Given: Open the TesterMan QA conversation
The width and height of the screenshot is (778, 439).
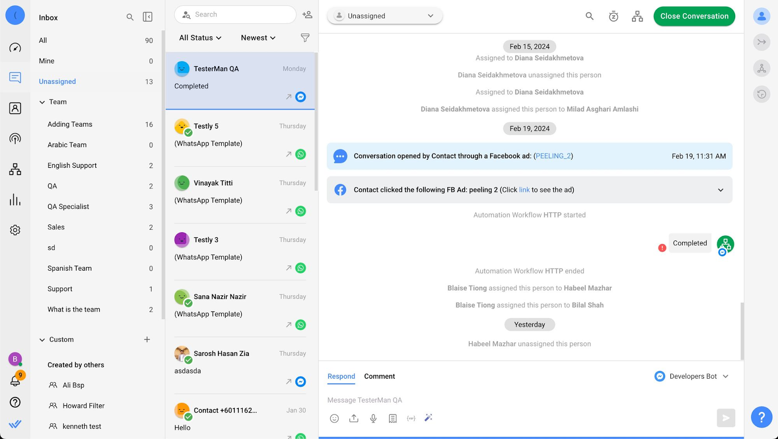Looking at the screenshot, I should [240, 81].
